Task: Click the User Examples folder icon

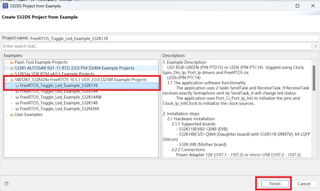Action: point(12,115)
